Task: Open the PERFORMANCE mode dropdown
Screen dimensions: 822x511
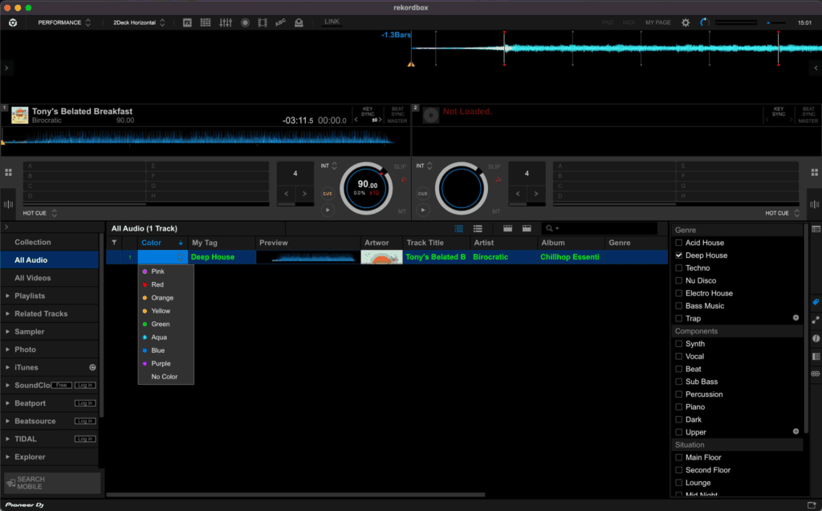Action: [x=64, y=22]
